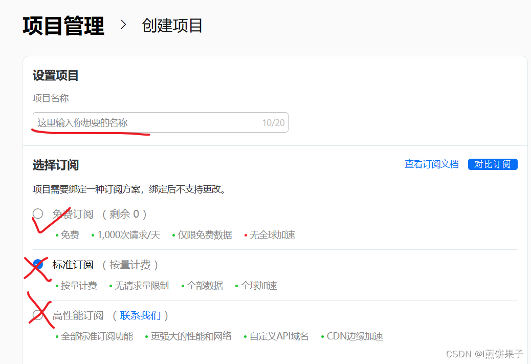
Task: Click the 10/20 character counter
Action: pyautogui.click(x=273, y=123)
